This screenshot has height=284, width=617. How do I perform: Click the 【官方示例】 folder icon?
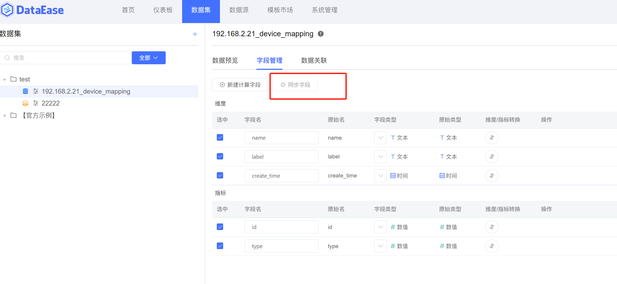point(13,115)
